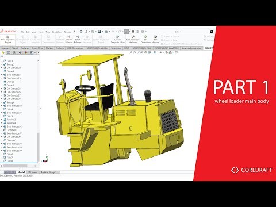The height and width of the screenshot is (207, 276).
Task: Open dropdown arrow next to Options gear
Action: [x=146, y=32]
